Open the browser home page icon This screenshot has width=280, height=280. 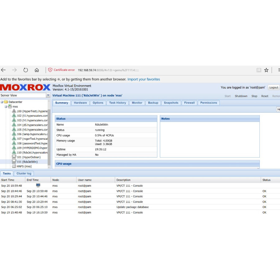(37, 70)
